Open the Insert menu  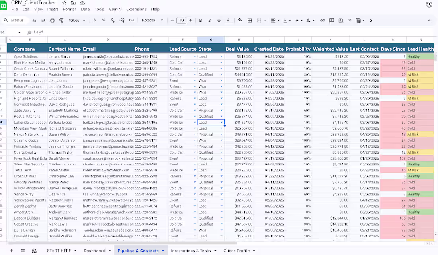53,9
